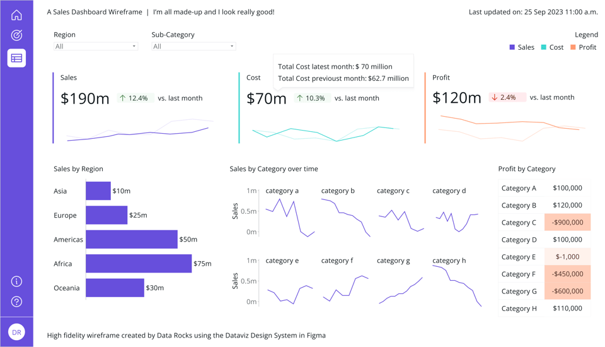605x347 pixels.
Task: Open the Home icon in sidebar
Action: point(16,15)
